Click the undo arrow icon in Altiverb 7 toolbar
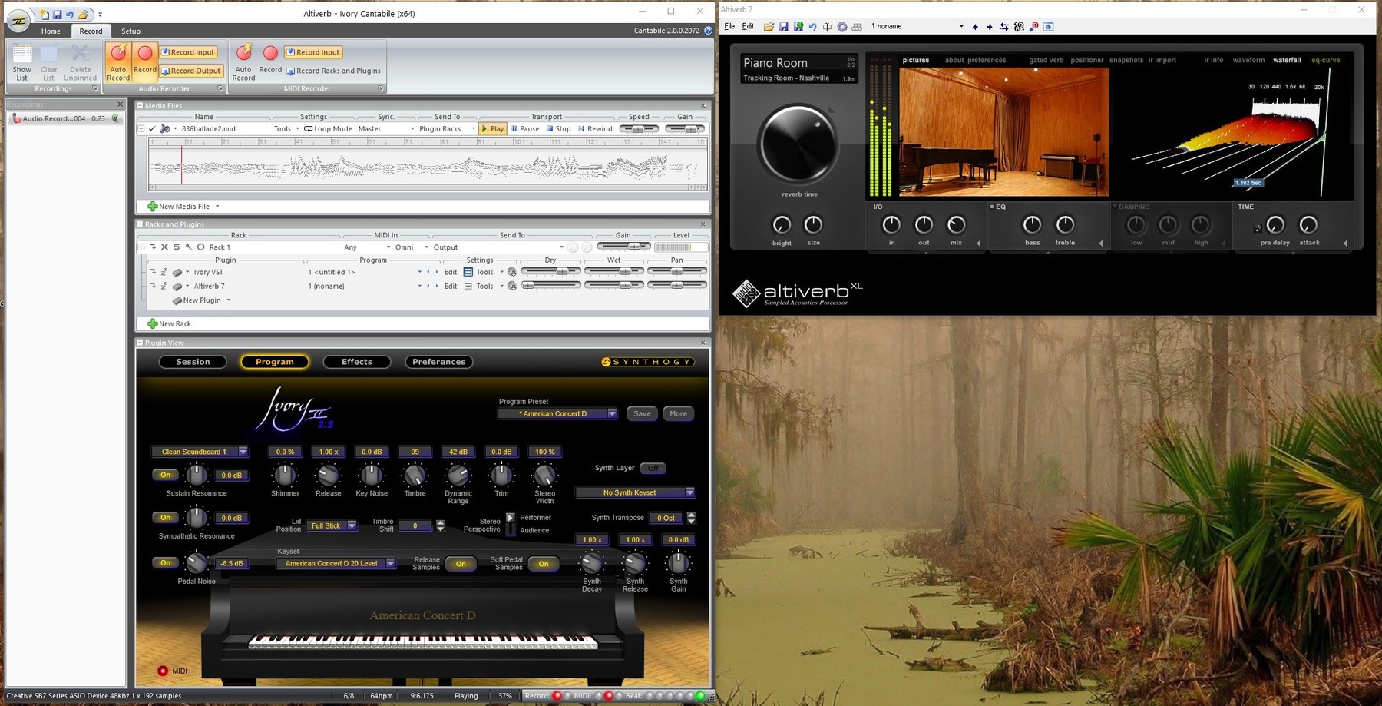Image resolution: width=1382 pixels, height=706 pixels. click(812, 27)
